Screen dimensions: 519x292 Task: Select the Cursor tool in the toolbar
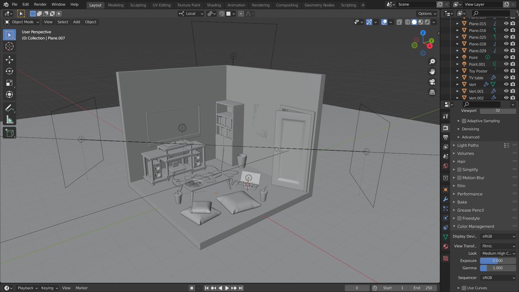[x=10, y=46]
